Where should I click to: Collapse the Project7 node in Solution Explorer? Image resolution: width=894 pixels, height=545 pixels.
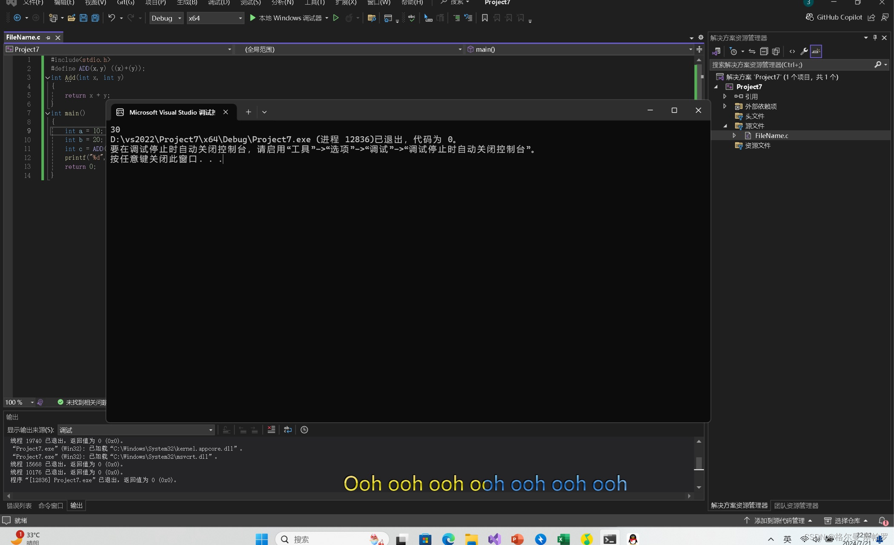coord(716,87)
